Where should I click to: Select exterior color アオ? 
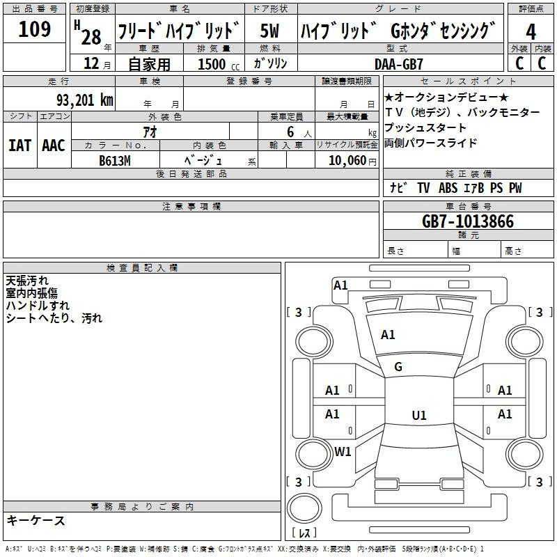[150, 132]
